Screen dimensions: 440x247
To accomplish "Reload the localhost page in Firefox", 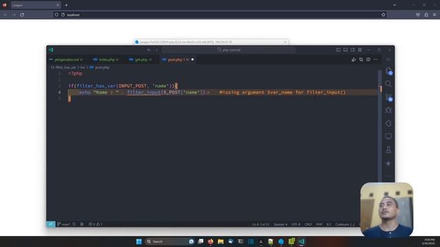I will [22, 14].
